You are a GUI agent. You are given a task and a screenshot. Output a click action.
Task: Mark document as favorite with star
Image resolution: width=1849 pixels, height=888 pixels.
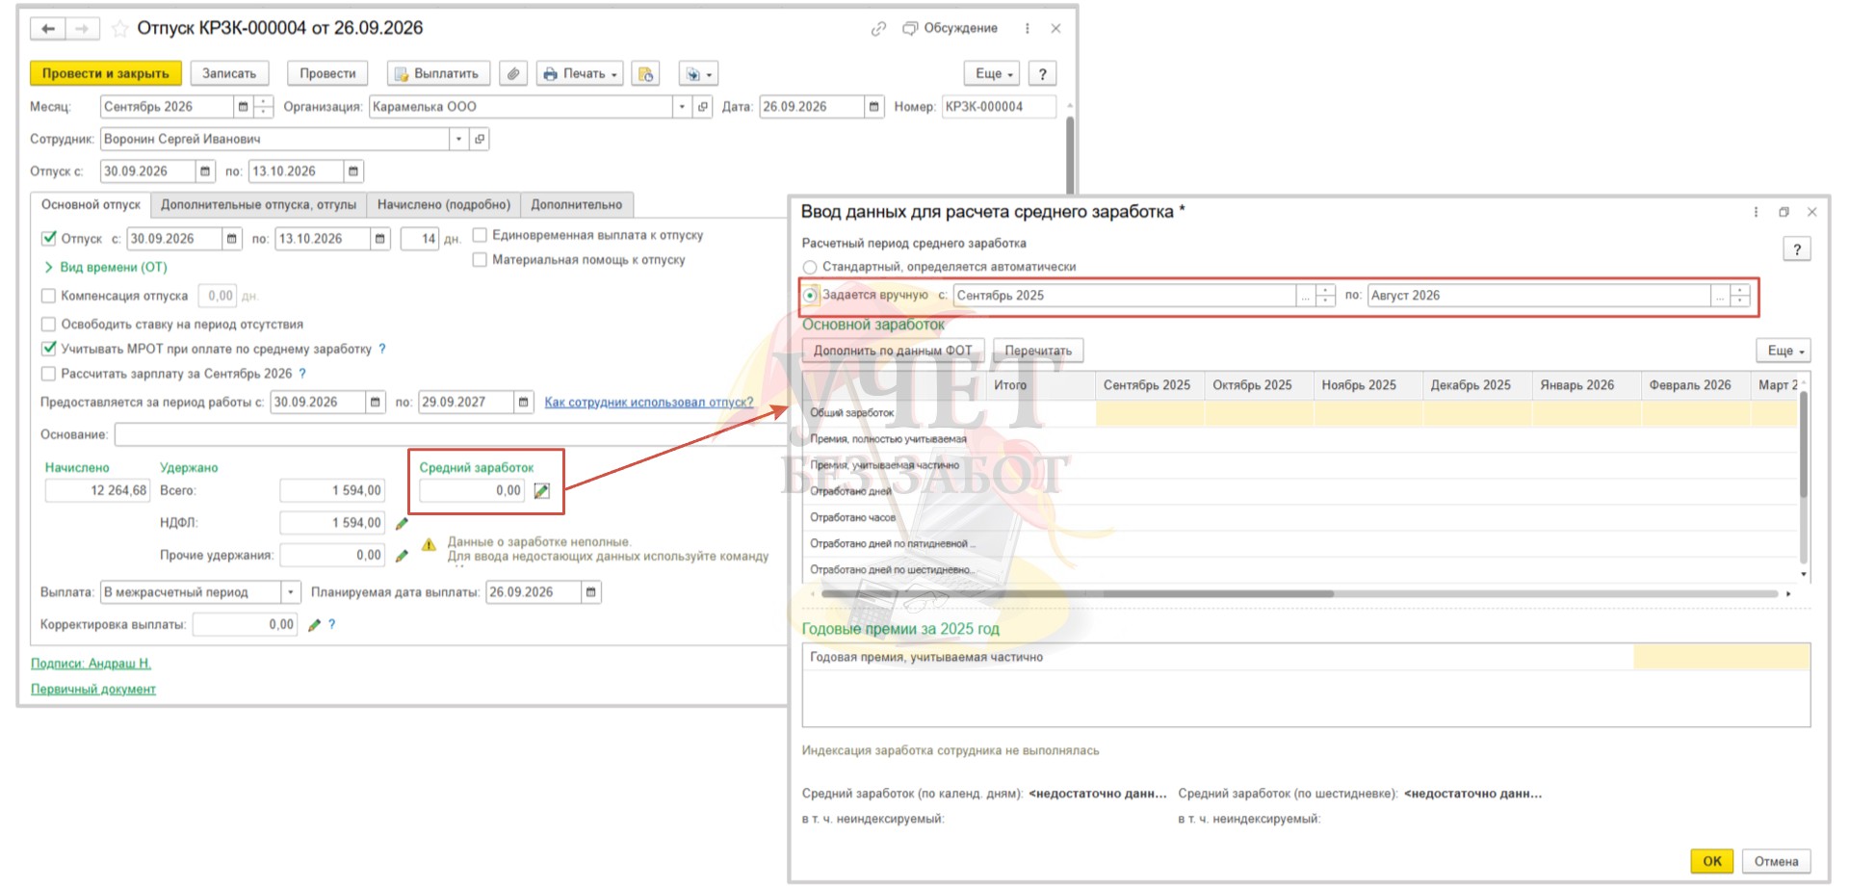pos(119,29)
